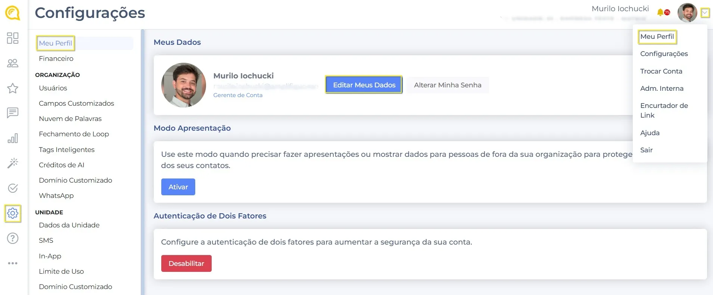Click the notification bell icon
Screen dimensions: 713x295
pos(660,12)
